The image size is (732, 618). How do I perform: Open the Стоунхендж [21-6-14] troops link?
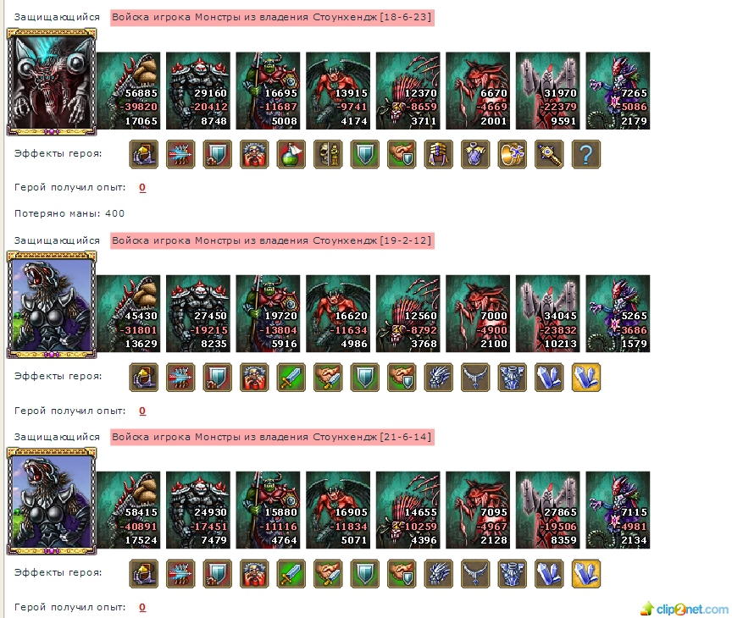(272, 437)
